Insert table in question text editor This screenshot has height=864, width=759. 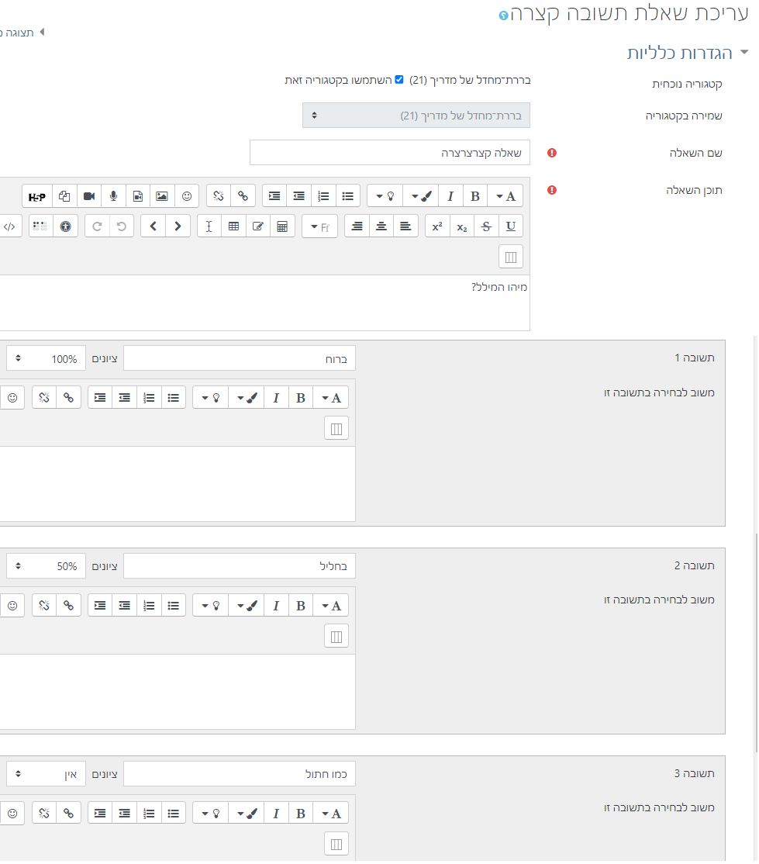(233, 226)
